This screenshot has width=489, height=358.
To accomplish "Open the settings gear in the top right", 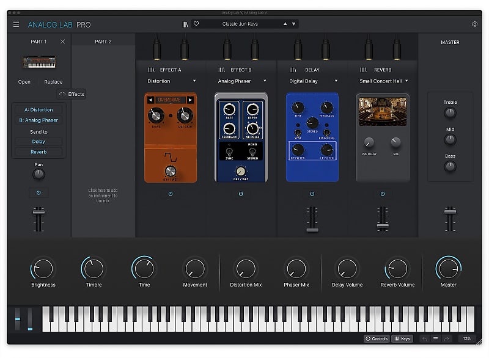I will click(475, 23).
